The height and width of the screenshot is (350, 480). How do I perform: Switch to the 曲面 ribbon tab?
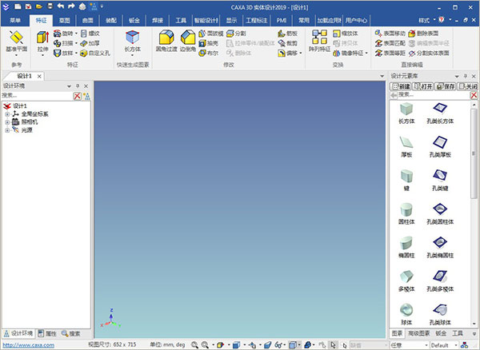(87, 20)
